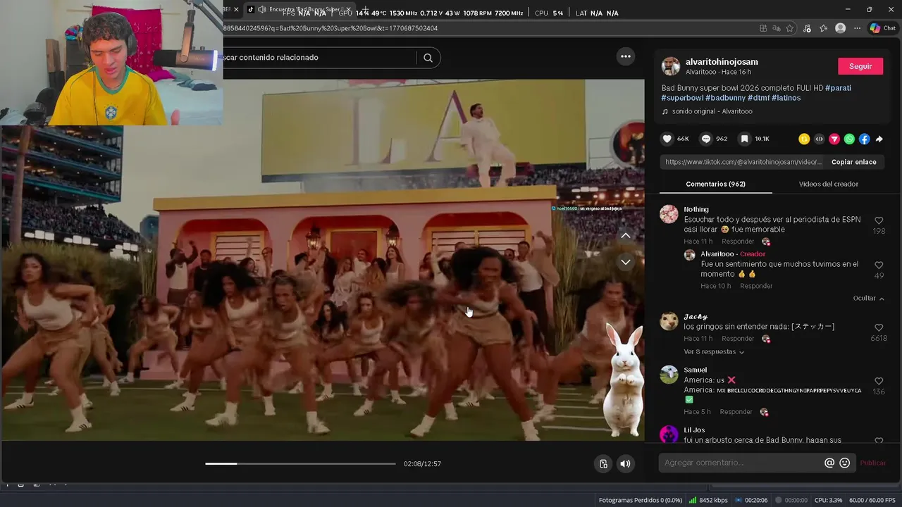Open the emoji picker in comment box
This screenshot has width=902, height=507.
(x=845, y=463)
